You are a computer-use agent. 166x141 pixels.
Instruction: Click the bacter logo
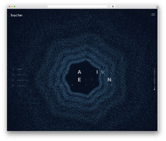[x=17, y=15]
